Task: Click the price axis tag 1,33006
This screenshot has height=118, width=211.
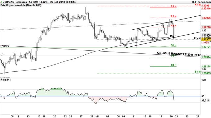Action: 206,18
